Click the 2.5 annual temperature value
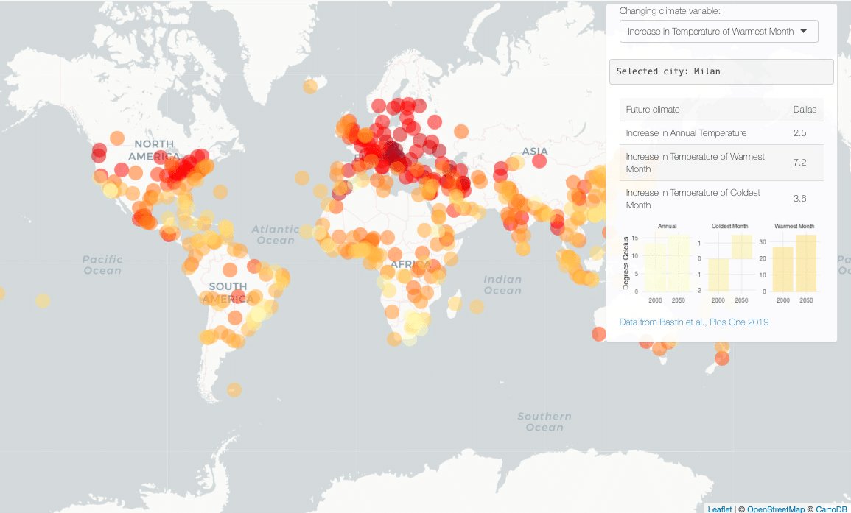This screenshot has height=513, width=851. click(799, 133)
